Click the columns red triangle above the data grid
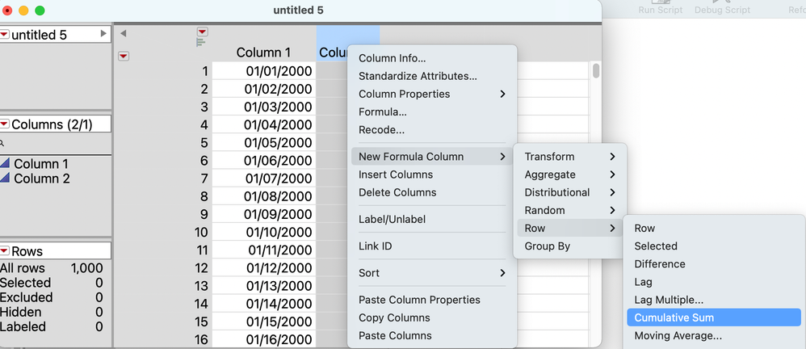Image resolution: width=806 pixels, height=349 pixels. coord(203,32)
